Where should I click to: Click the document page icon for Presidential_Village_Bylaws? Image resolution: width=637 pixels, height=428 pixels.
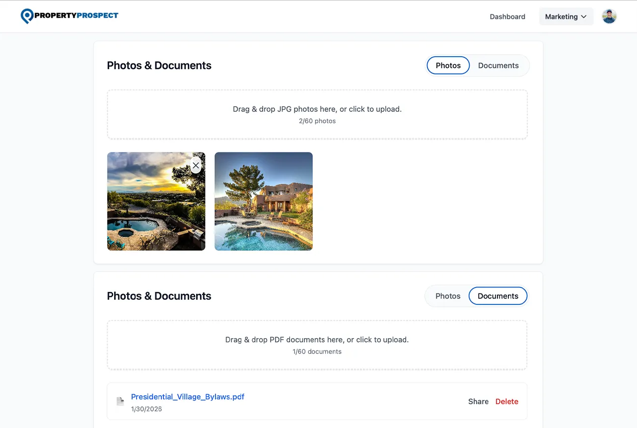click(120, 401)
